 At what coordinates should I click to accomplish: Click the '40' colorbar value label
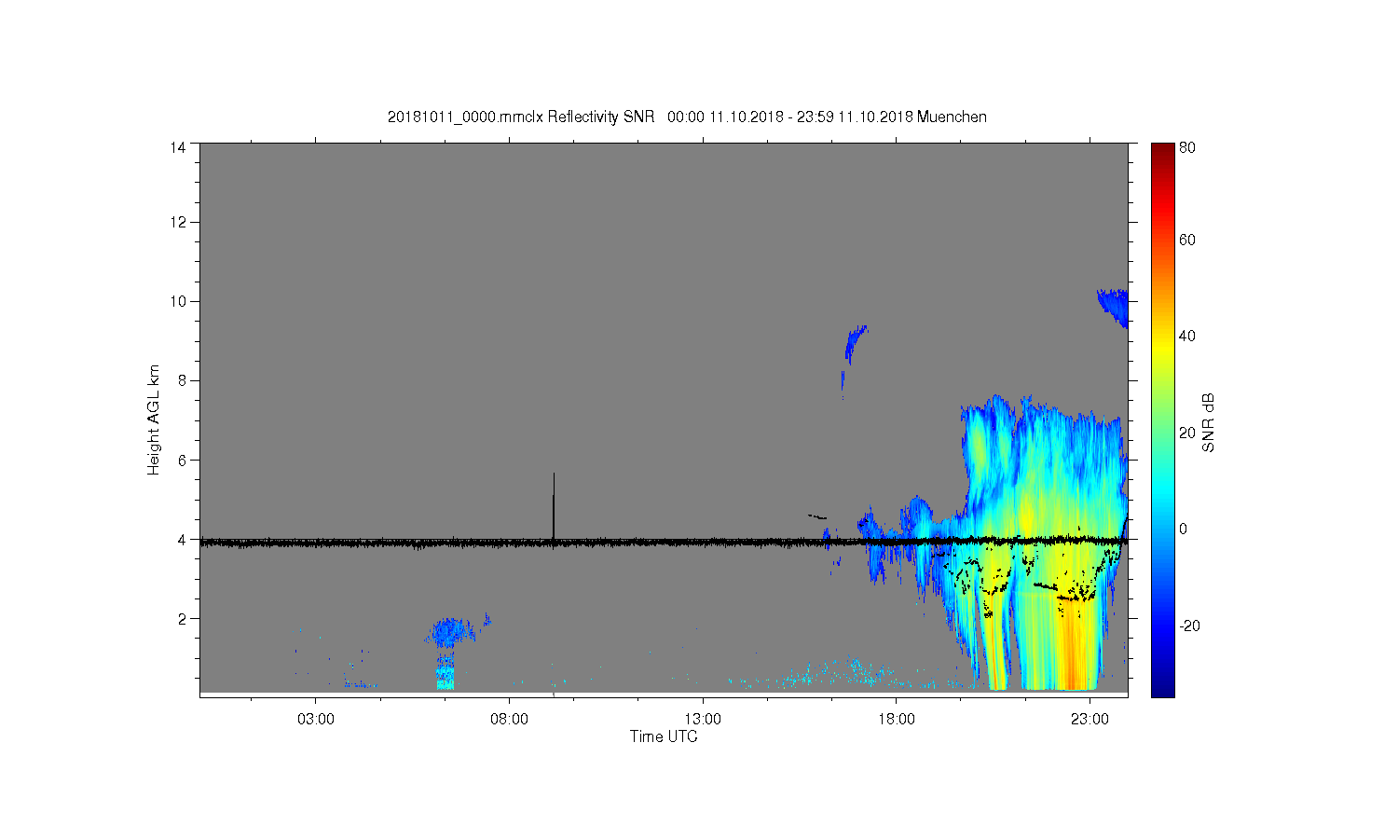[1187, 337]
